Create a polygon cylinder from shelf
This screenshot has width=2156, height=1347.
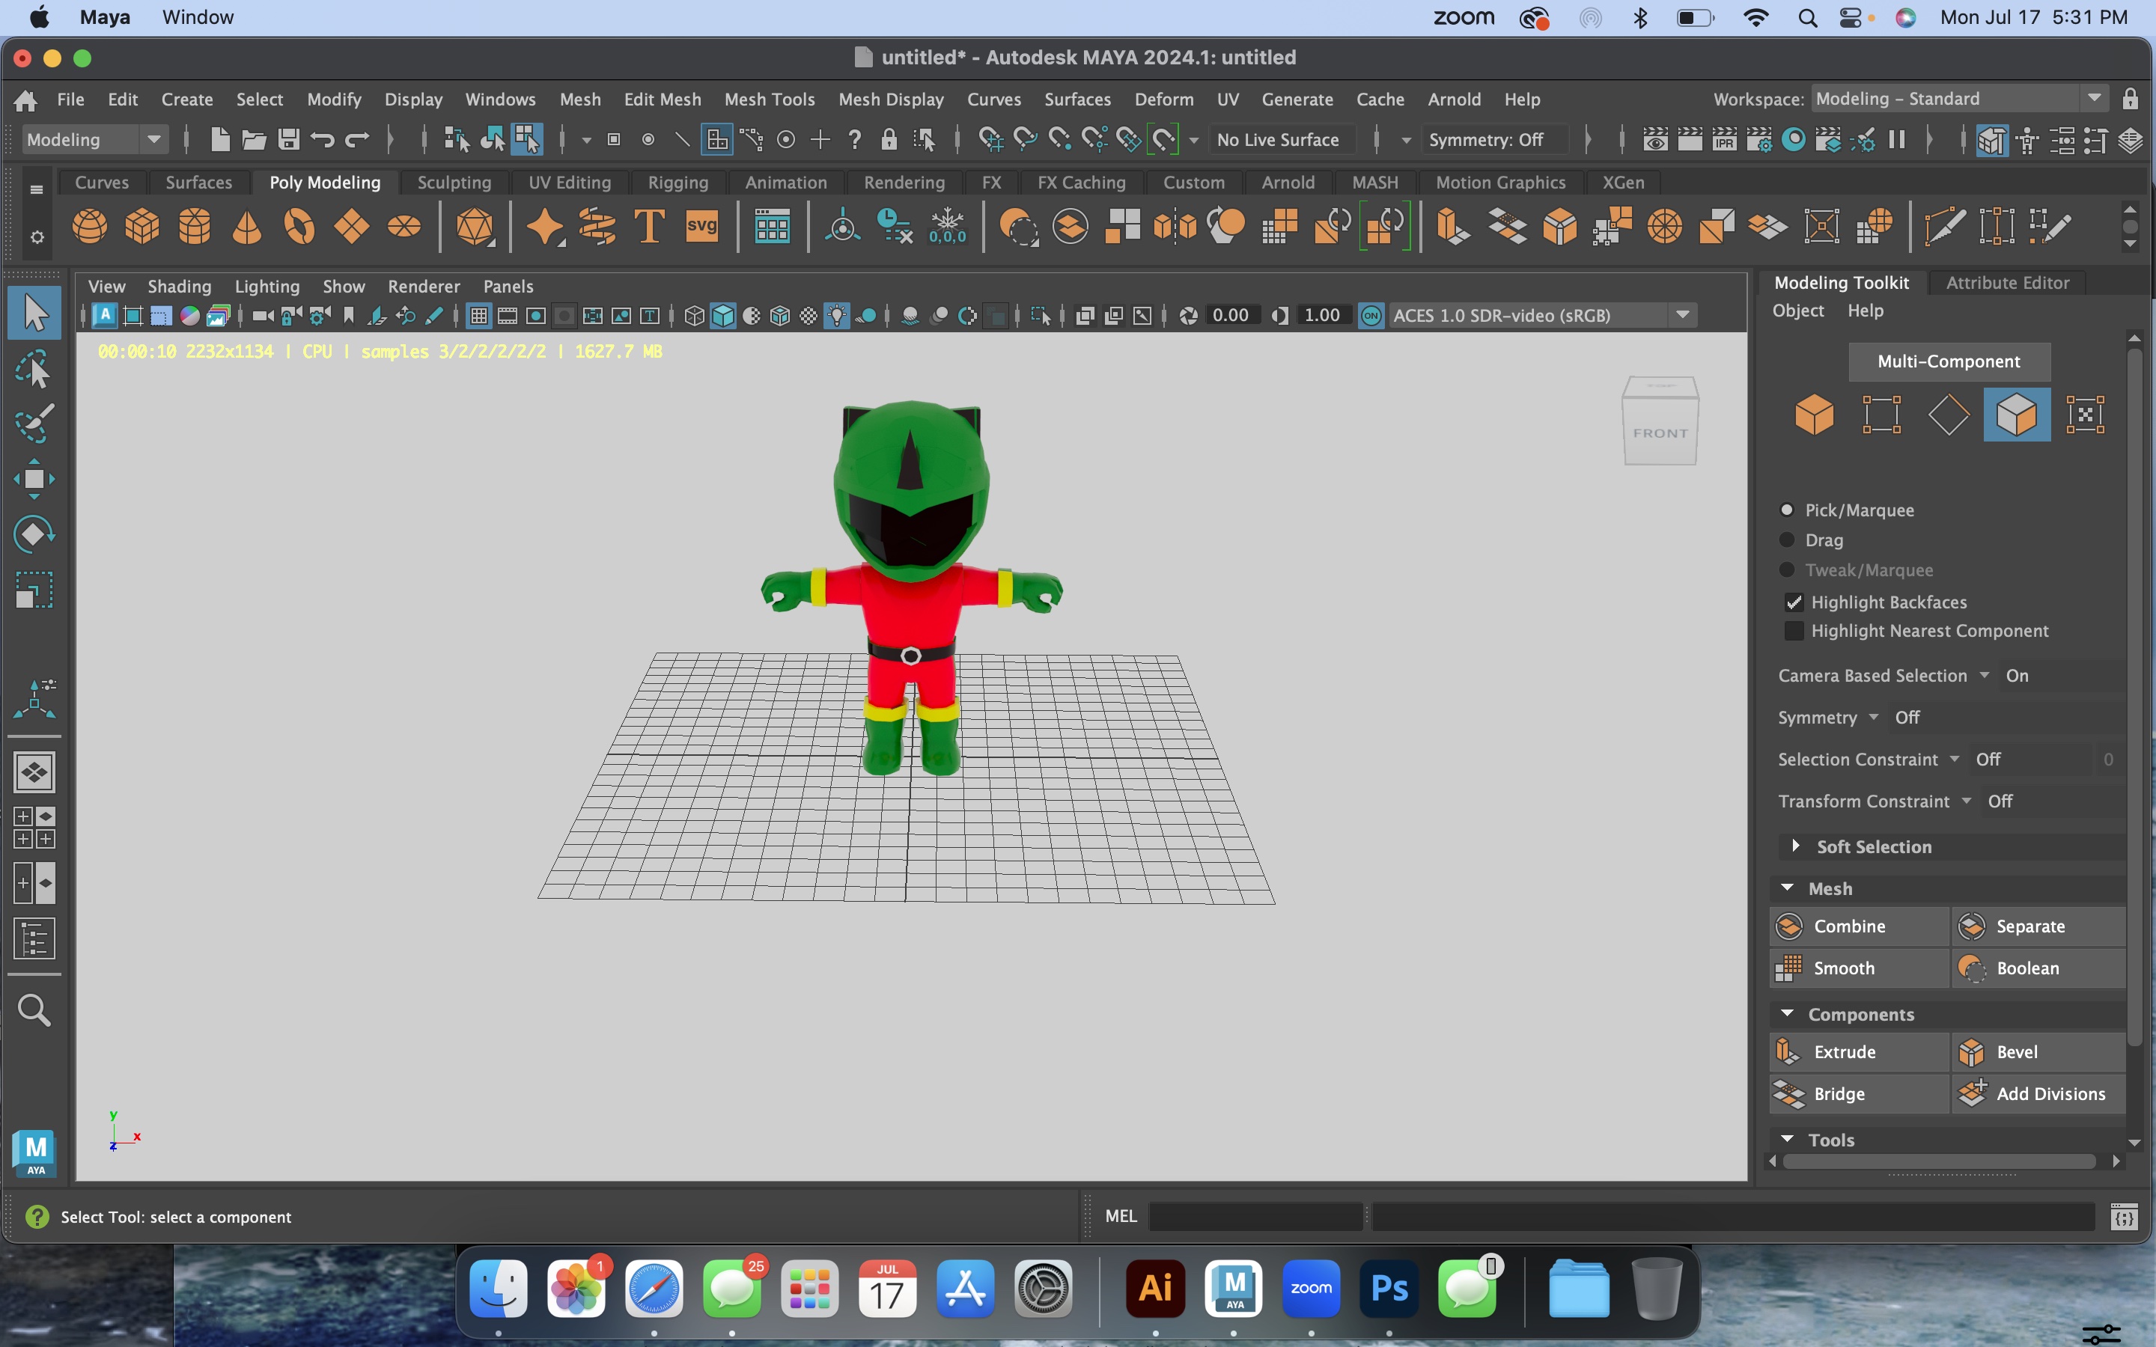click(x=195, y=226)
